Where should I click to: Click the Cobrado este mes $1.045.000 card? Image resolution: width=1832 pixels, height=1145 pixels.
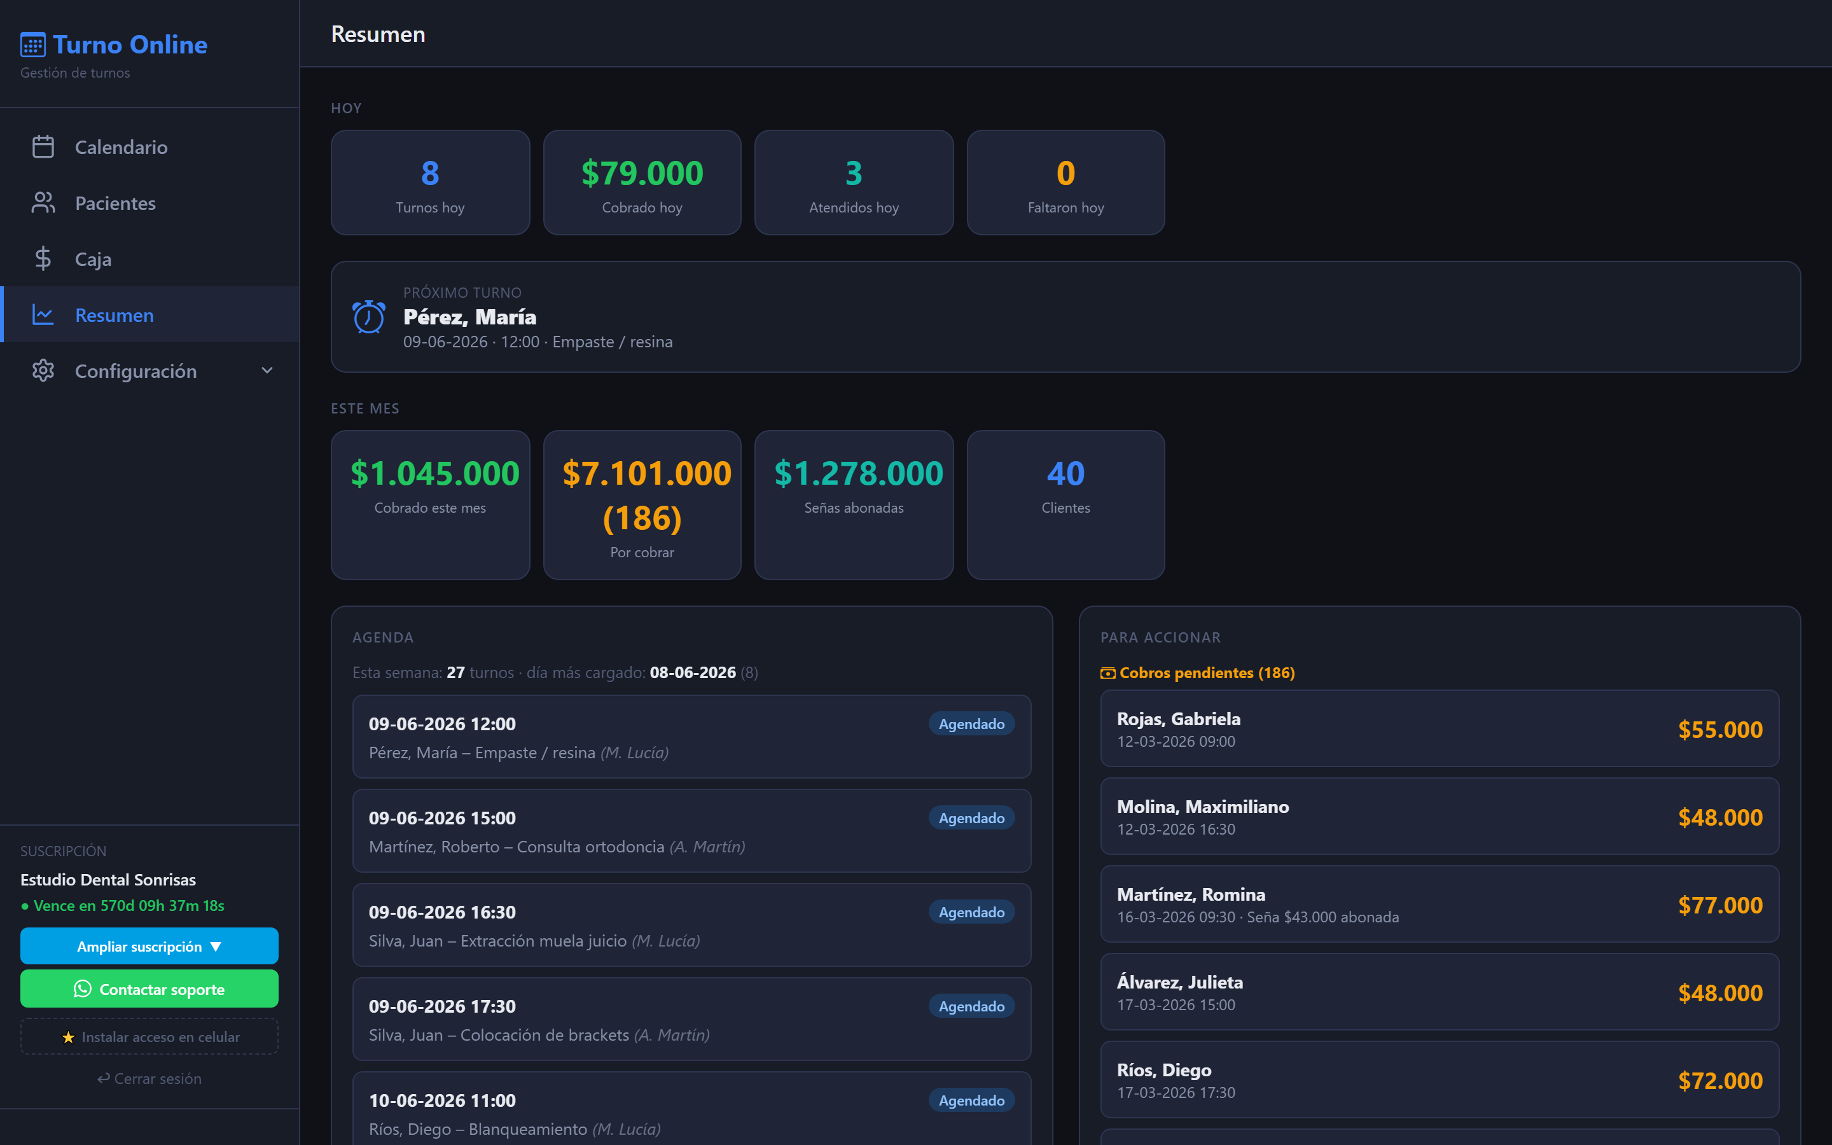coord(430,505)
